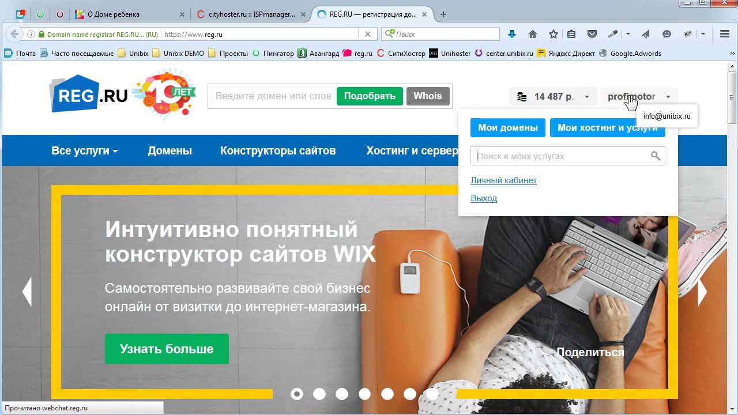
Task: Save page to Pocket icon
Action: point(592,34)
